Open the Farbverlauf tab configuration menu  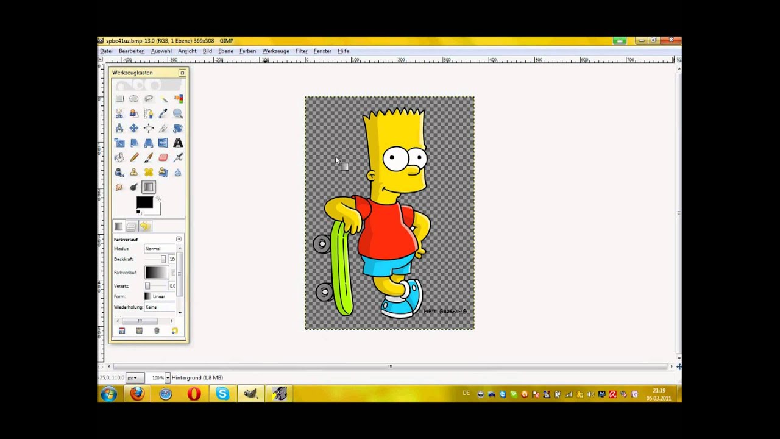point(179,239)
